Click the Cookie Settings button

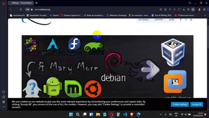coord(180,104)
